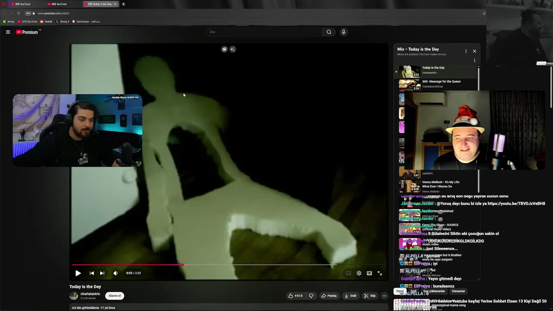This screenshot has width=553, height=311.
Task: Open a new browser tab with plus
Action: tap(124, 4)
